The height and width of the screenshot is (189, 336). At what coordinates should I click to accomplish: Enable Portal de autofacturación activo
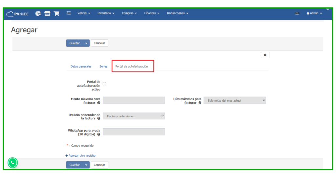pyautogui.click(x=104, y=83)
